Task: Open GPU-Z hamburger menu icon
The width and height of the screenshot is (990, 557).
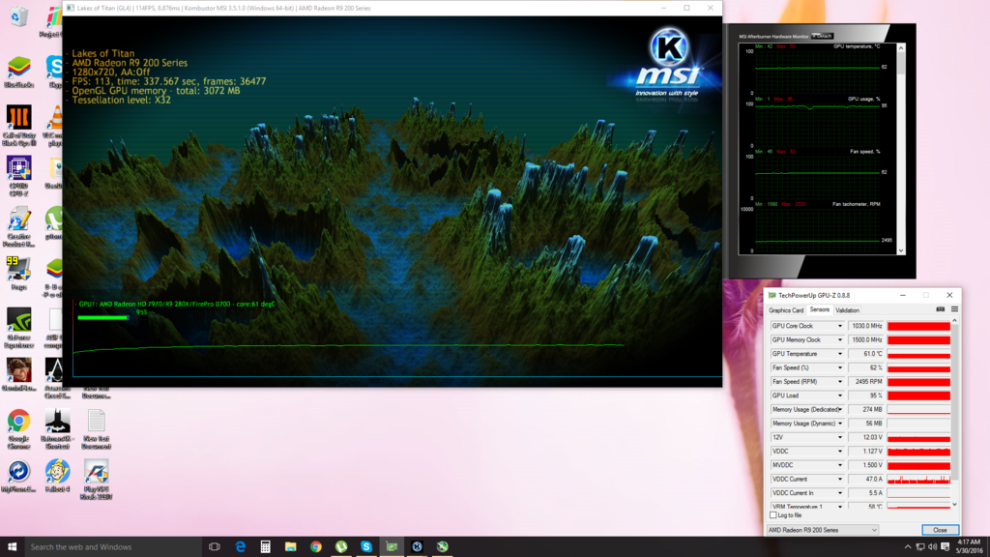Action: coord(954,309)
